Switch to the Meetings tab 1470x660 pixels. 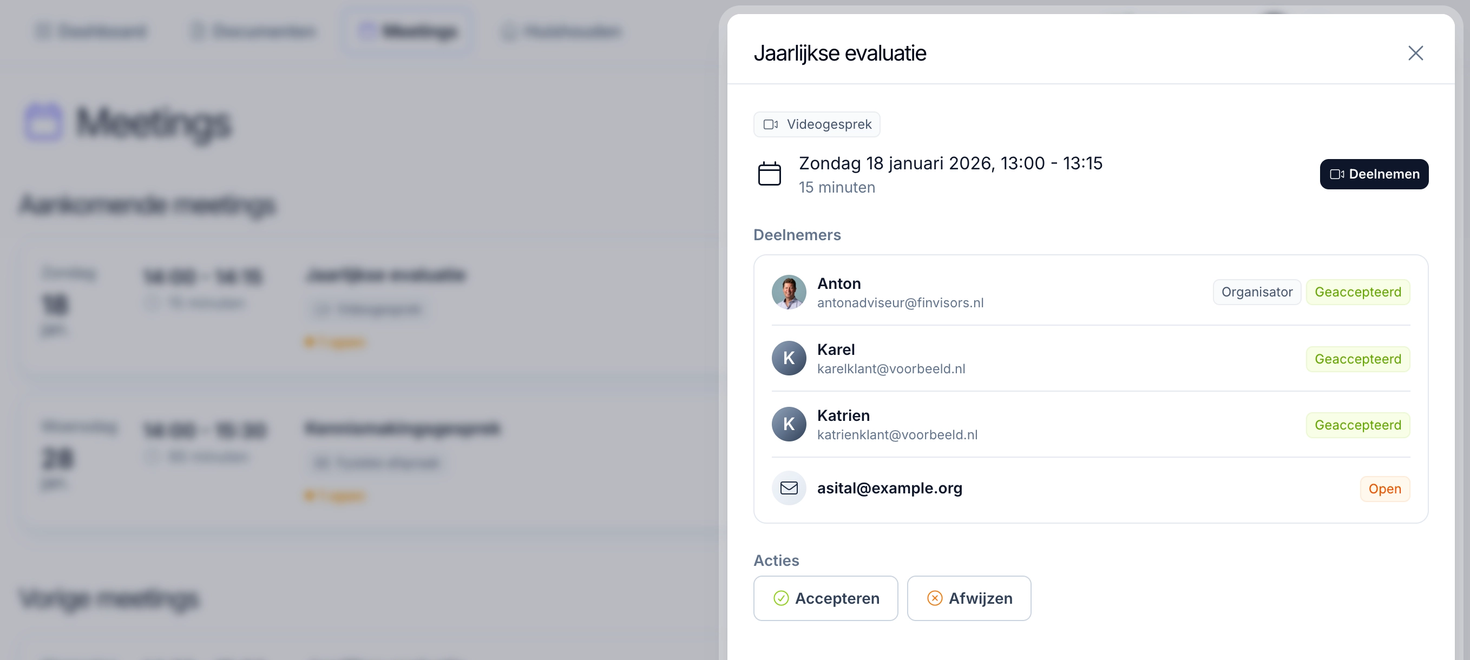408,31
